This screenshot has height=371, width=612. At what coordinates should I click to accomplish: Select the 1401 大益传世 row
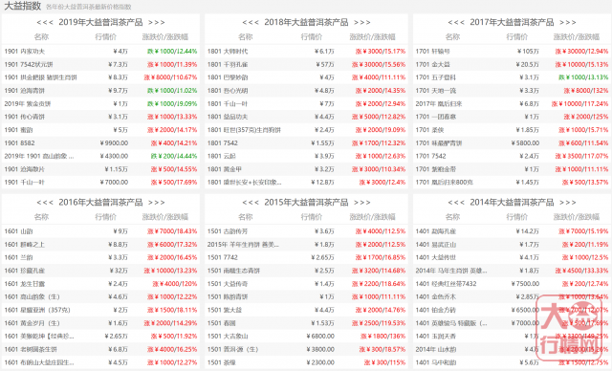512,257
